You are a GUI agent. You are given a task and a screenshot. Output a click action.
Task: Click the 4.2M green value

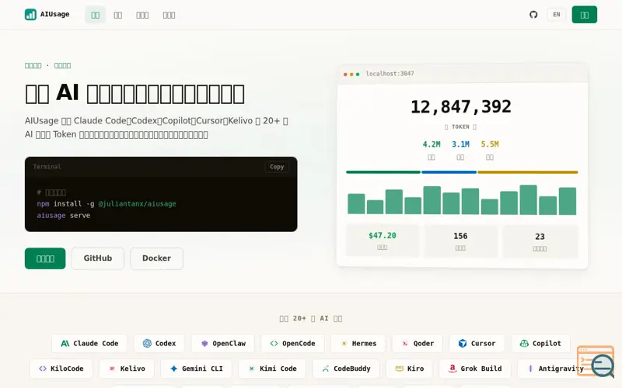click(432, 144)
